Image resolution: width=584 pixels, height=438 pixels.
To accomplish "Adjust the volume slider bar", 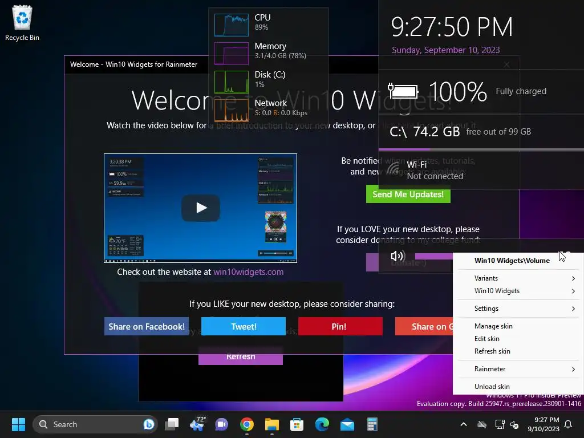I will pyautogui.click(x=434, y=256).
